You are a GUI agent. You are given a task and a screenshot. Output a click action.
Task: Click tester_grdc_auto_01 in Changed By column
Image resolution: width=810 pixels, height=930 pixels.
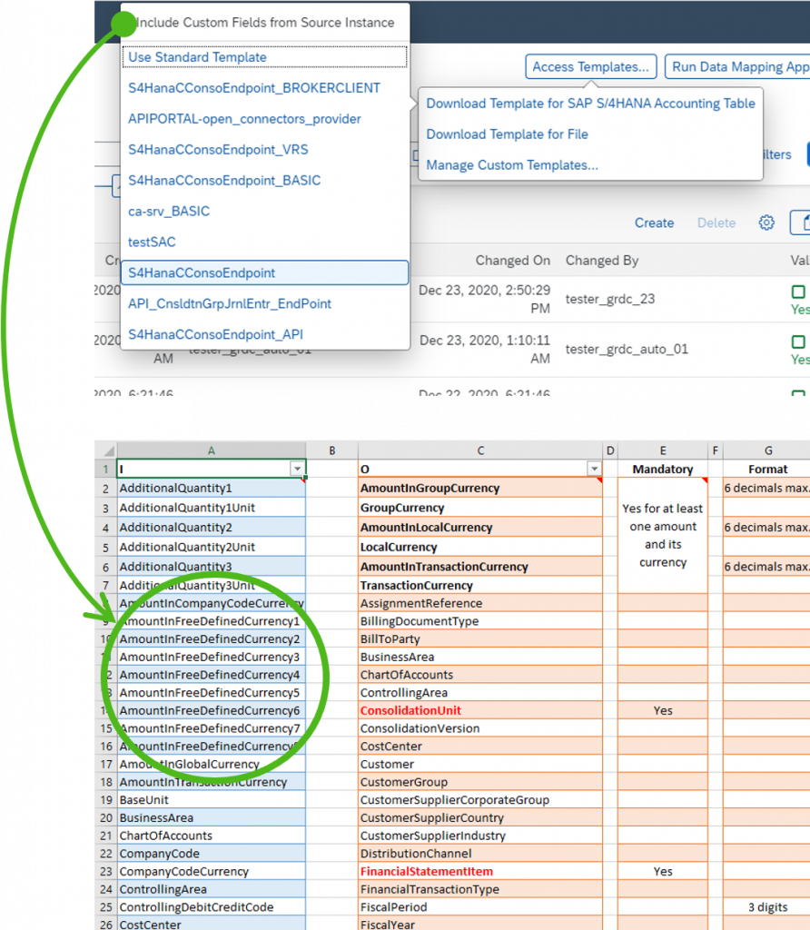click(x=627, y=350)
